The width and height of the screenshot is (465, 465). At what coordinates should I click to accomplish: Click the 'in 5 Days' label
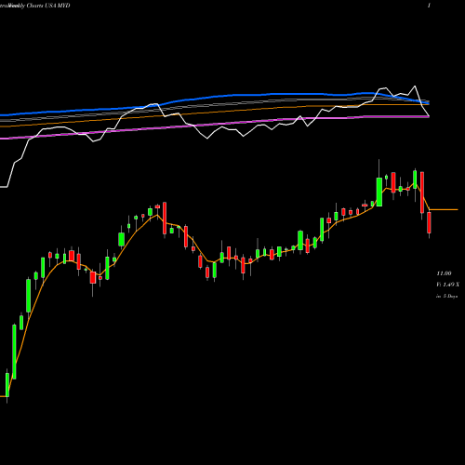click(447, 296)
